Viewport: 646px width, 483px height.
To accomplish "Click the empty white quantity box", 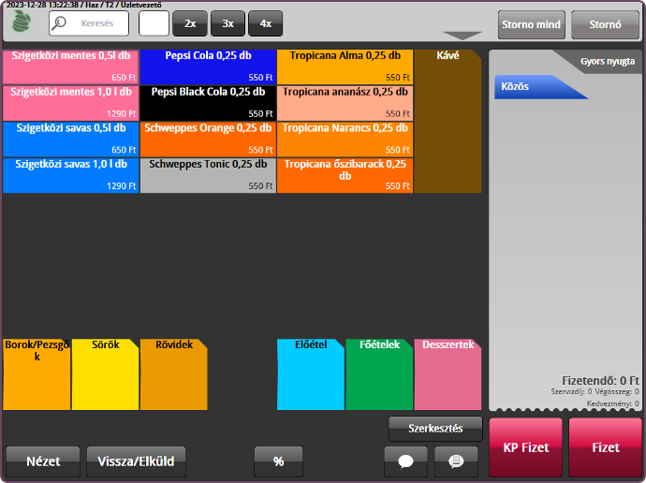I will point(154,23).
